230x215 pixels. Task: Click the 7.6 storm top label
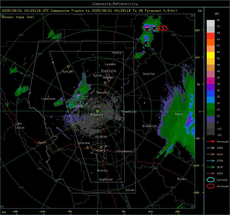[x=146, y=43]
